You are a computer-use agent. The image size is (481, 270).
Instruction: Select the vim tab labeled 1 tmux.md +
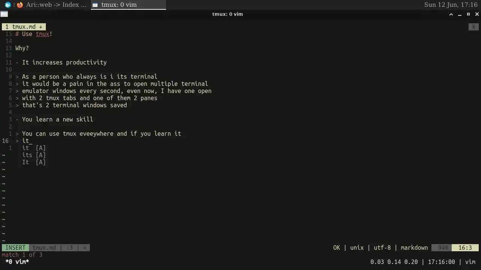coord(24,27)
